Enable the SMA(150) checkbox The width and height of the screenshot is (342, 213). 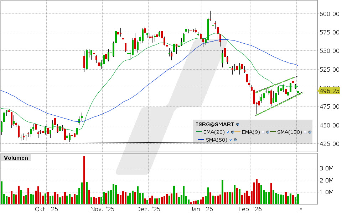(x=305, y=132)
